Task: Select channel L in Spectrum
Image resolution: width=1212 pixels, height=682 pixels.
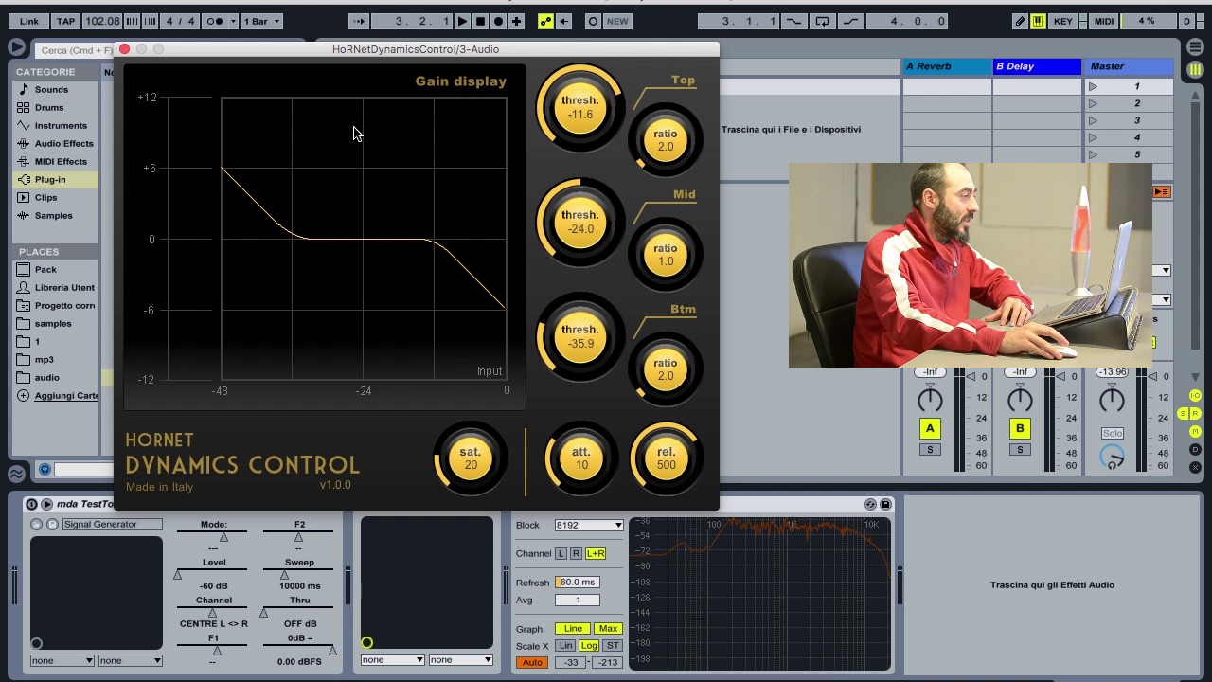Action: pyautogui.click(x=561, y=553)
